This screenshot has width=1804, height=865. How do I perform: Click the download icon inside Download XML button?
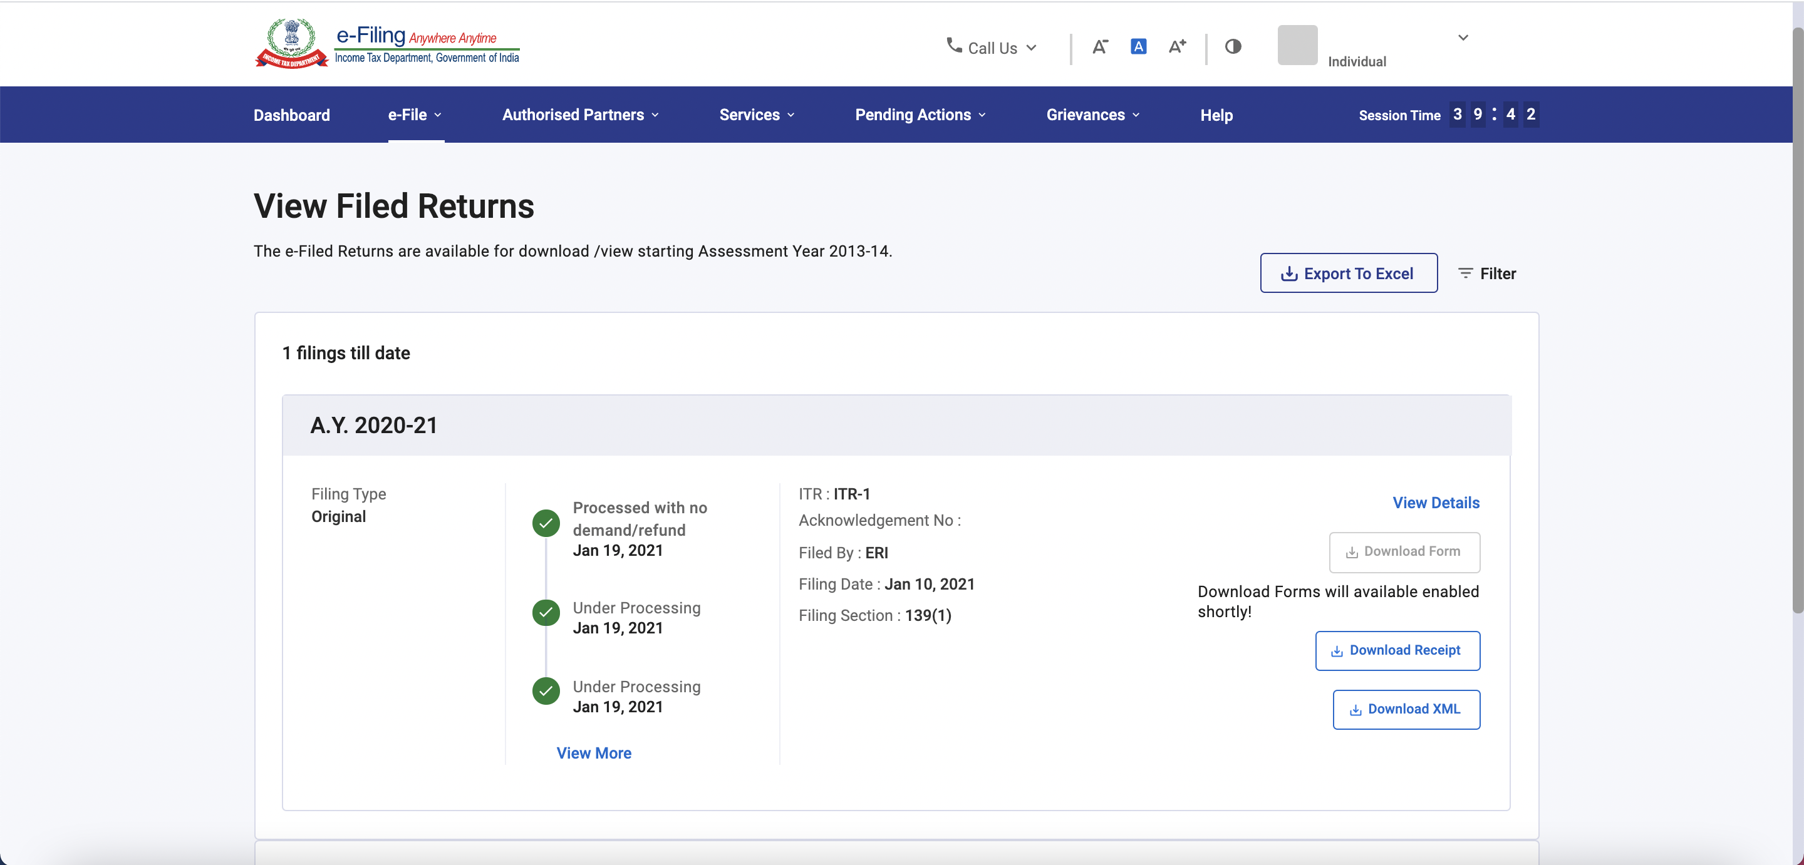coord(1354,709)
